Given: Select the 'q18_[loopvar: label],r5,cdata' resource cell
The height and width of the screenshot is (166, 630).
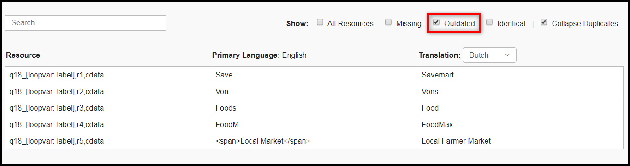Looking at the screenshot, I should pyautogui.click(x=108, y=141).
